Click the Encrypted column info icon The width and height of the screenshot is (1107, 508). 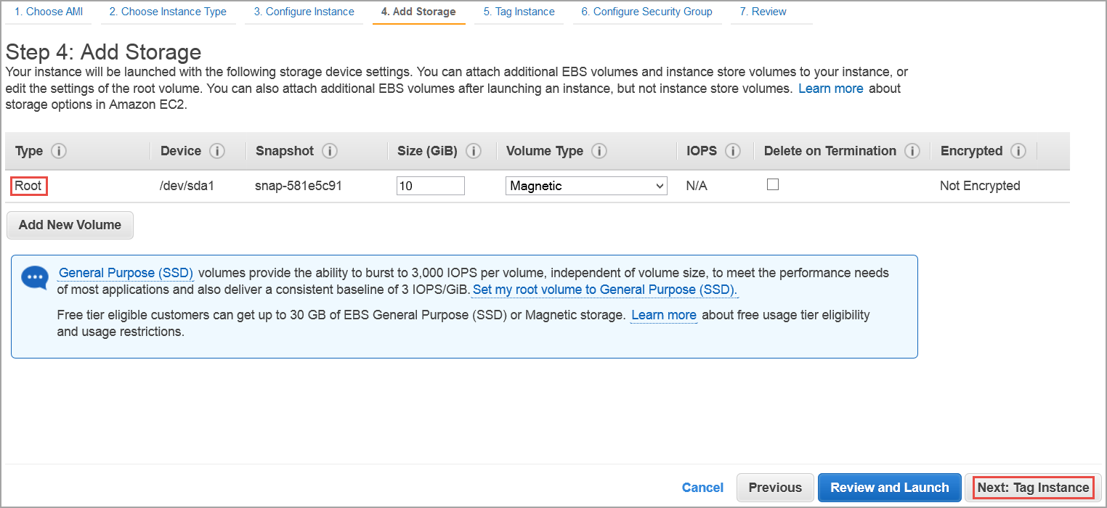point(1018,151)
